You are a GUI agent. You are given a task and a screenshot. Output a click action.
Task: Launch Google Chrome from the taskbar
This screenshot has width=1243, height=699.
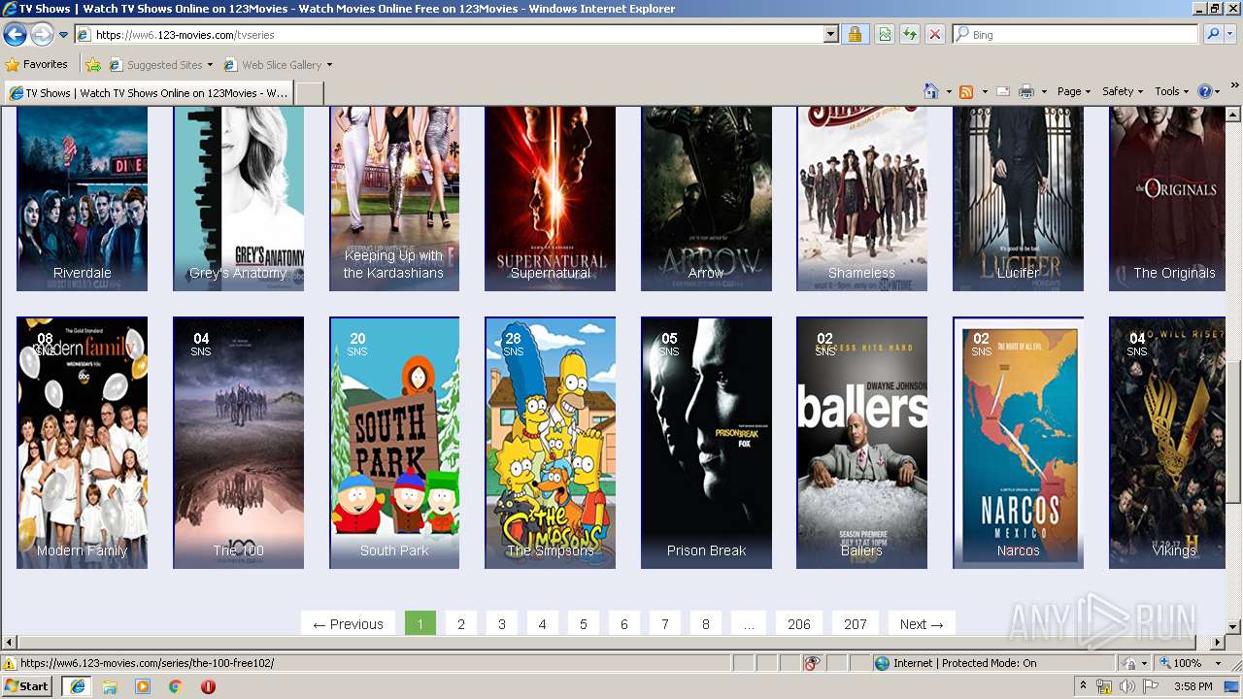coord(175,686)
